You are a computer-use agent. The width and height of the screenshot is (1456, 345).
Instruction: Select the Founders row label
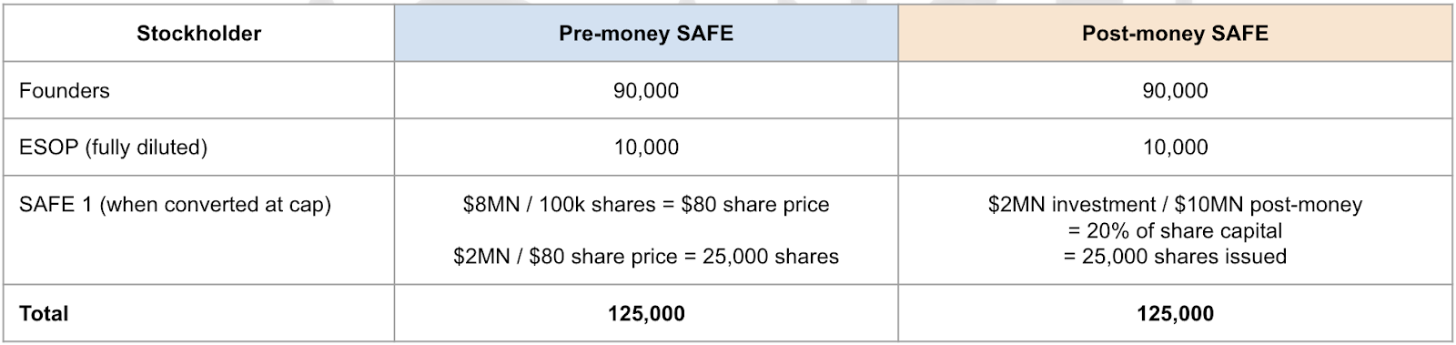(65, 91)
